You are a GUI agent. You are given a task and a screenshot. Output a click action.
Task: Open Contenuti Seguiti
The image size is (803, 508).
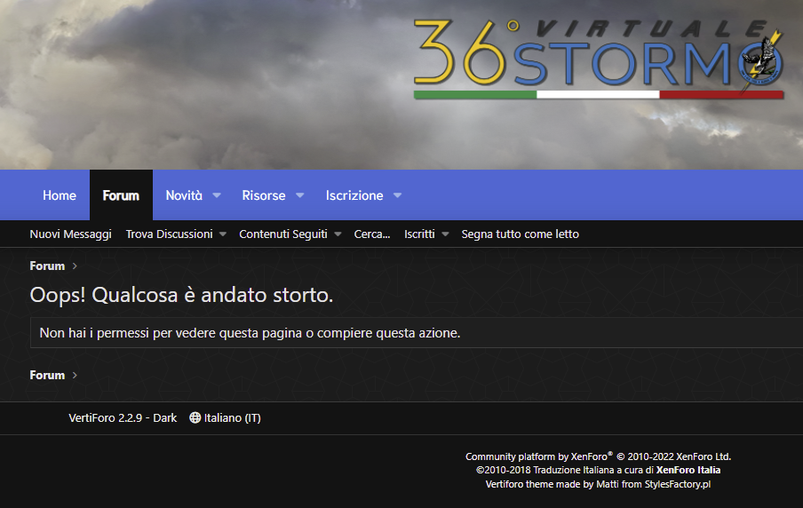[x=283, y=234]
